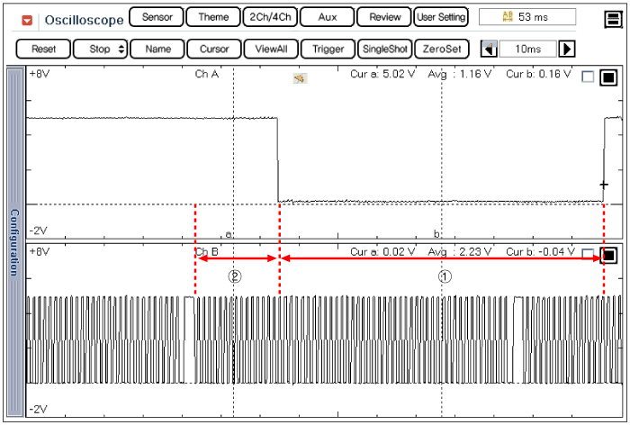Toggle the filled black checkbox on Ch A

pos(608,77)
